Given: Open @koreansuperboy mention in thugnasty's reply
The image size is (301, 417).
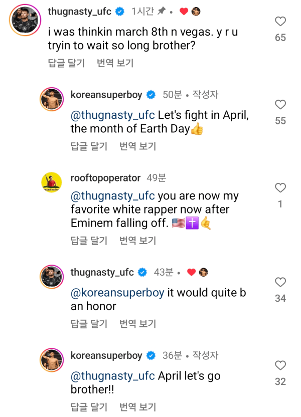Looking at the screenshot, I should pyautogui.click(x=117, y=293).
